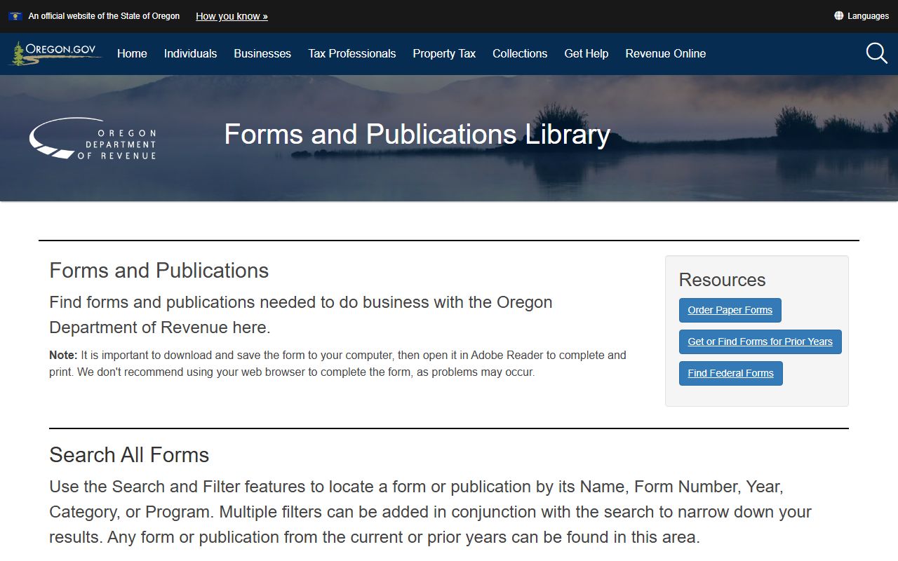Open Revenue Online from navigation
The height and width of the screenshot is (561, 898).
[x=666, y=53]
